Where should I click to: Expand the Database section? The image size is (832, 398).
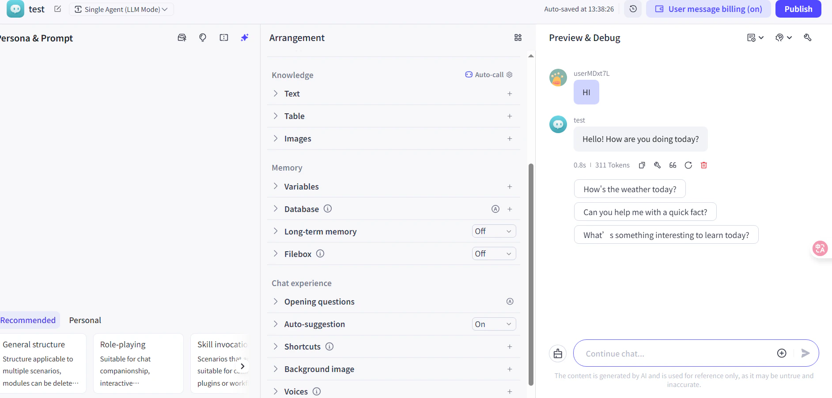(276, 209)
